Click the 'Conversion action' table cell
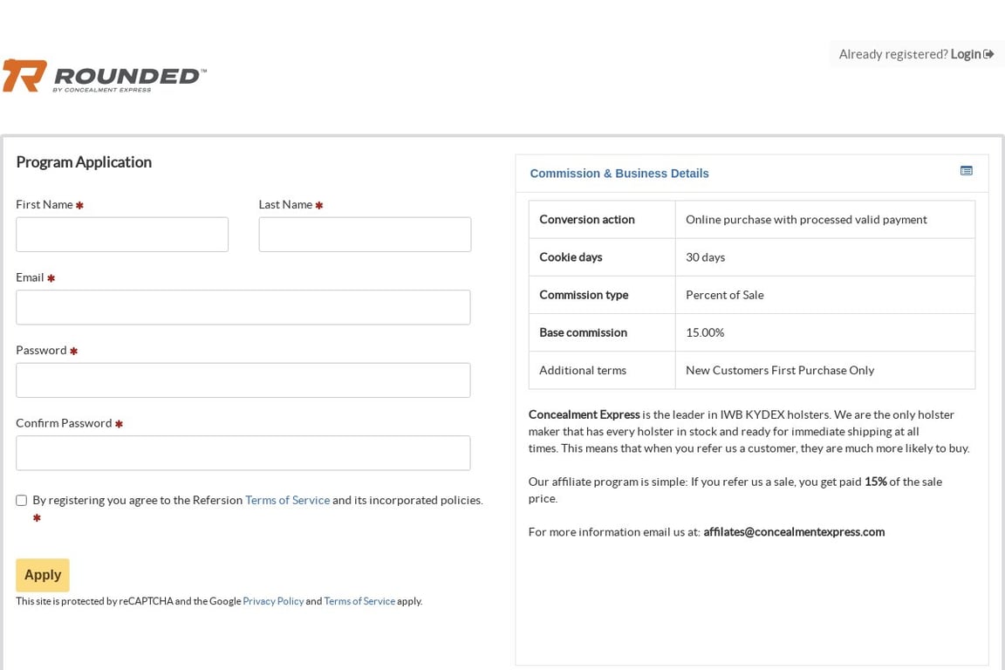Image resolution: width=1005 pixels, height=670 pixels. click(x=602, y=219)
